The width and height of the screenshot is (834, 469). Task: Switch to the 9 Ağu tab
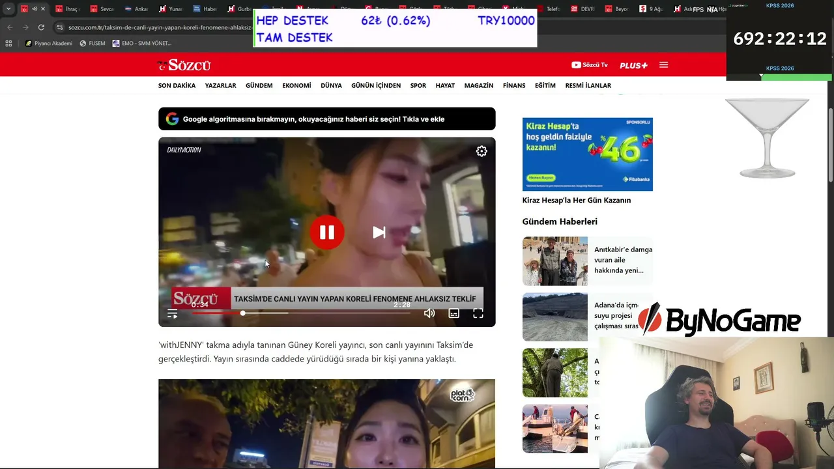pyautogui.click(x=652, y=9)
